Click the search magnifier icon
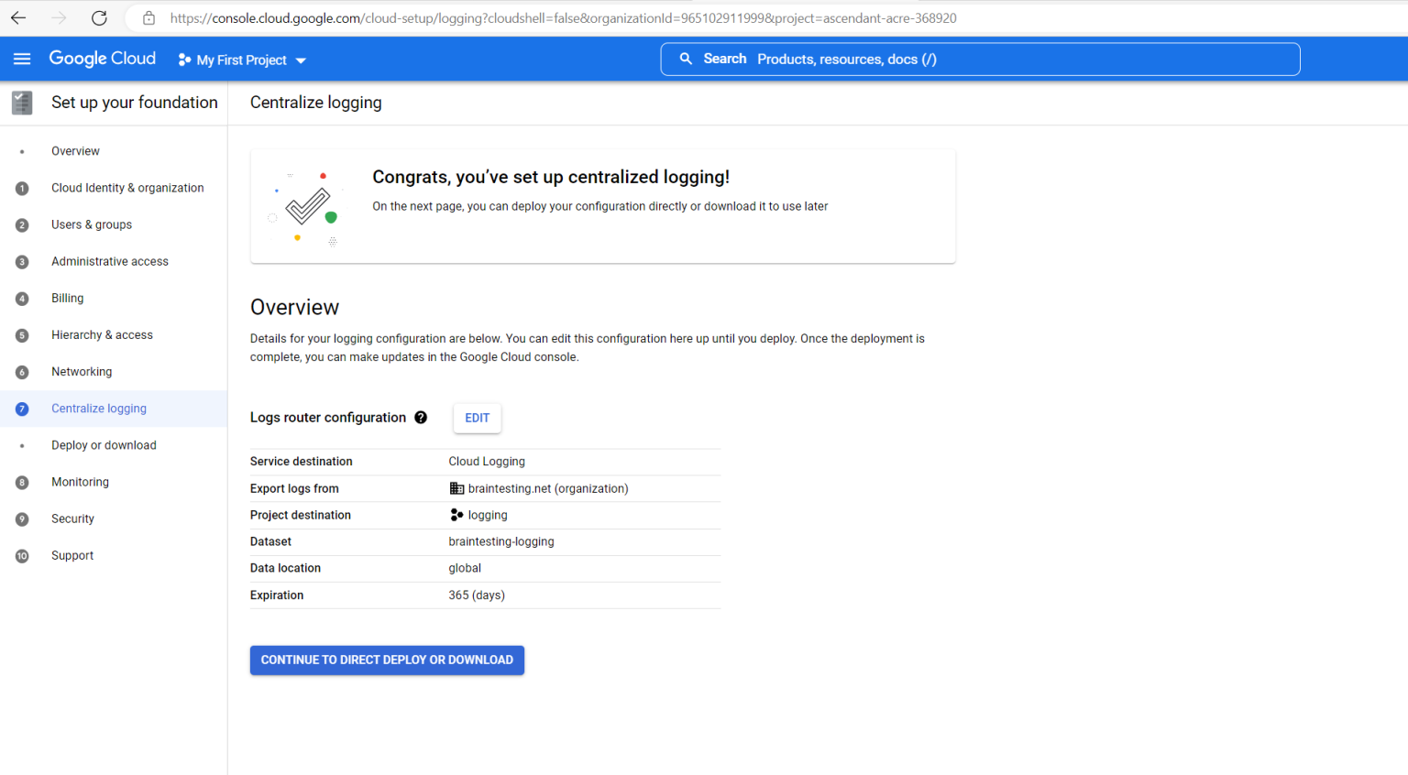Screen dimensions: 1408x775 [x=686, y=58]
